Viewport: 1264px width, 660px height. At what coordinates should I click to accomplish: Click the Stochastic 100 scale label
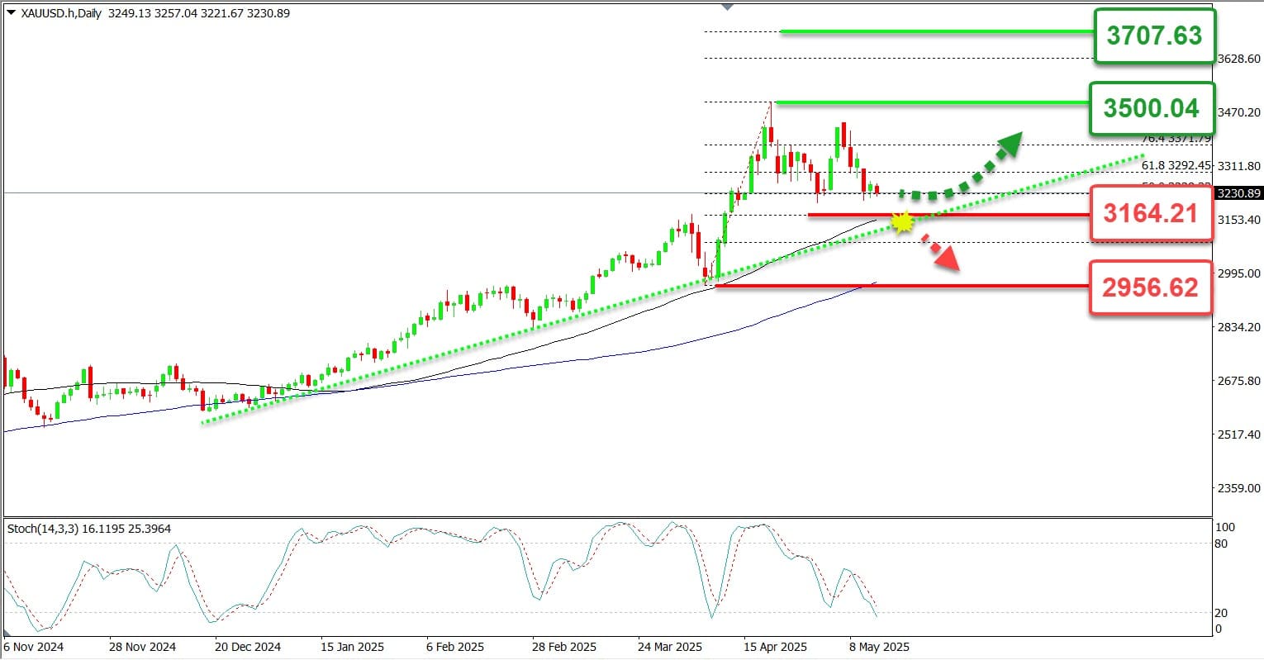click(x=1224, y=527)
